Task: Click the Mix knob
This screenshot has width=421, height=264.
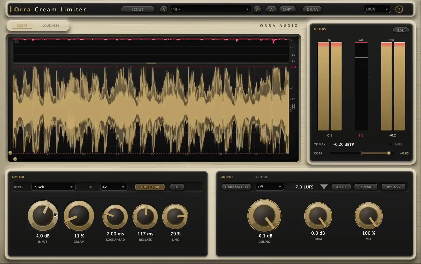Action: pos(368,216)
